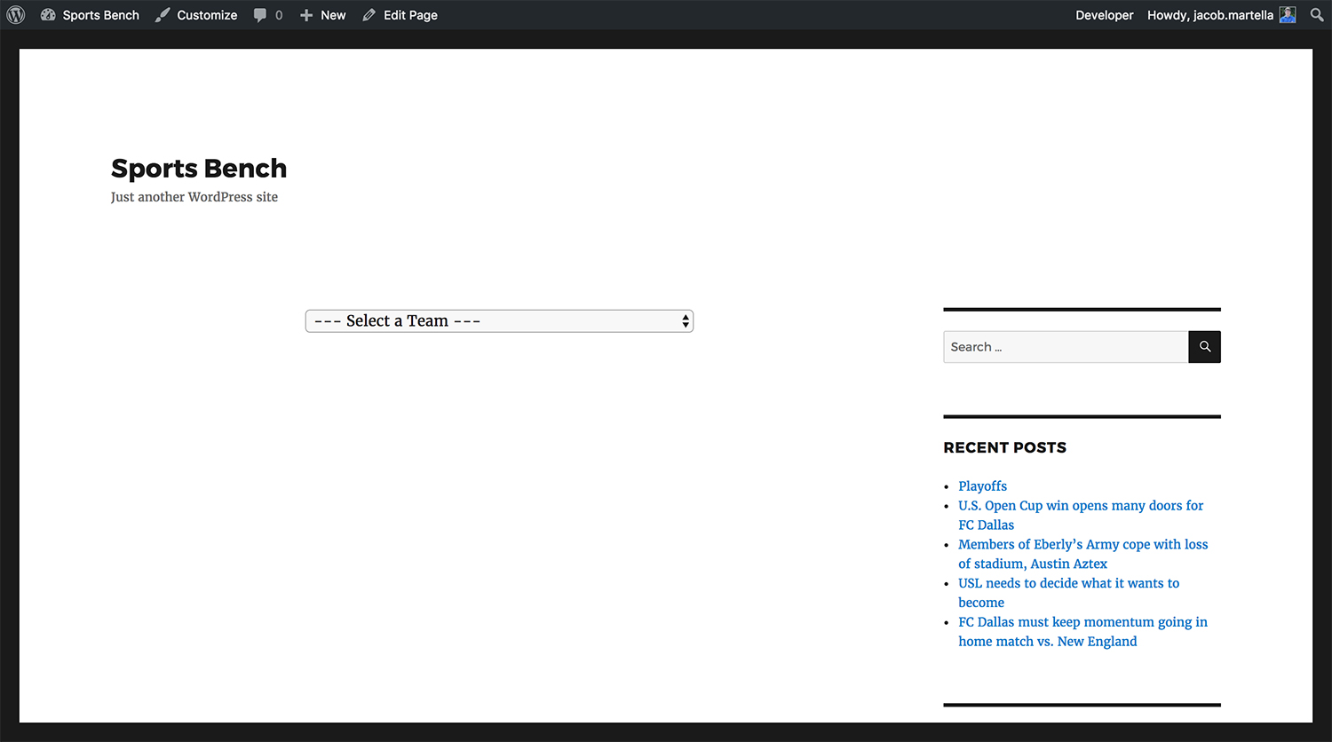
Task: Click the Sports Bench site title link
Action: tap(199, 169)
